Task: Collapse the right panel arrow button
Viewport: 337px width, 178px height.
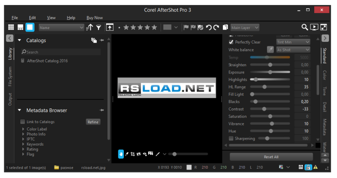Action: pyautogui.click(x=325, y=38)
